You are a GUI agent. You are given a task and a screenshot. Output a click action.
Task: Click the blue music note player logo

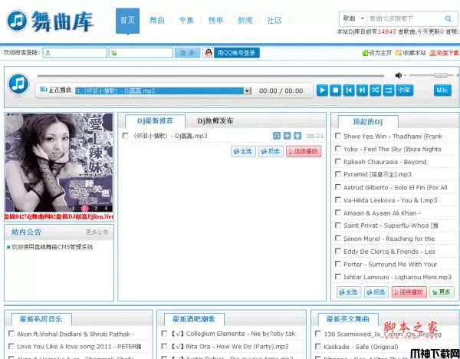[19, 84]
